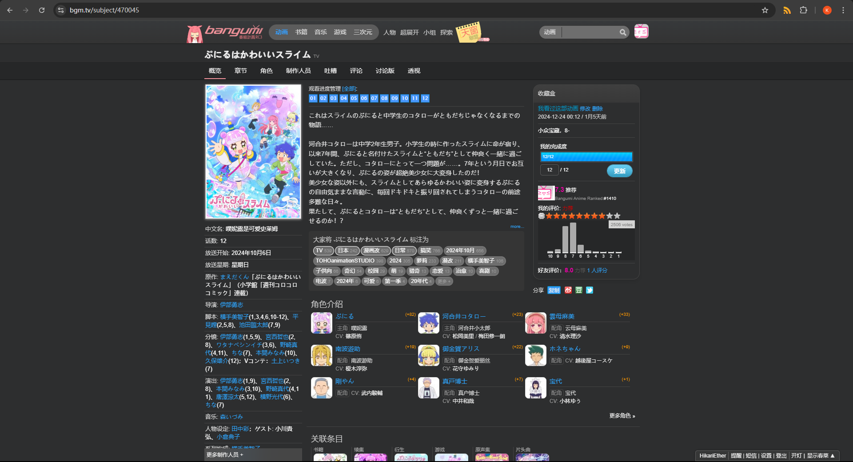Click the 12/12 completion progress bar
The image size is (853, 462).
coord(586,157)
